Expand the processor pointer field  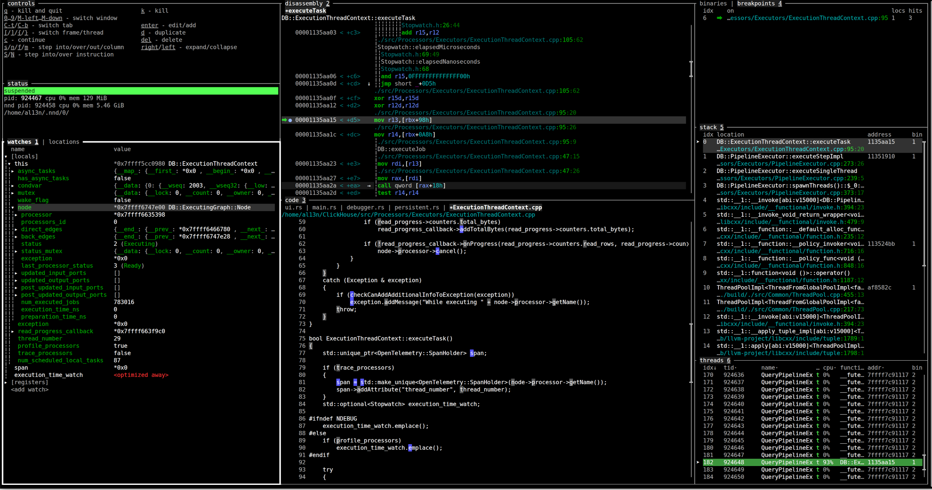tap(16, 215)
